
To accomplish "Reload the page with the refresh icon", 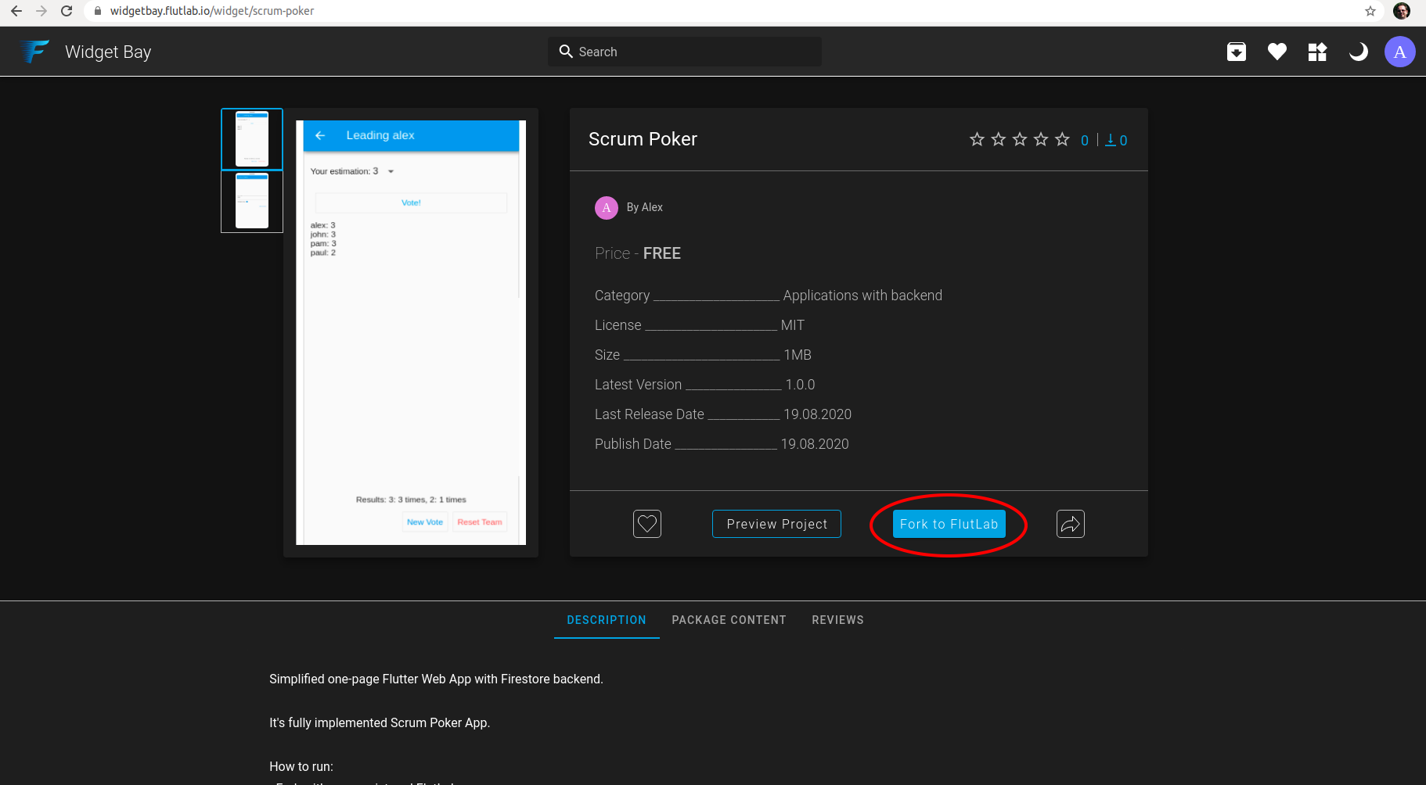I will tap(67, 11).
